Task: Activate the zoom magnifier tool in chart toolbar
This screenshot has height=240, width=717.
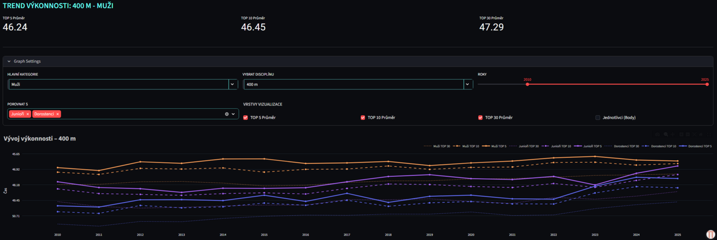Action: (x=666, y=134)
